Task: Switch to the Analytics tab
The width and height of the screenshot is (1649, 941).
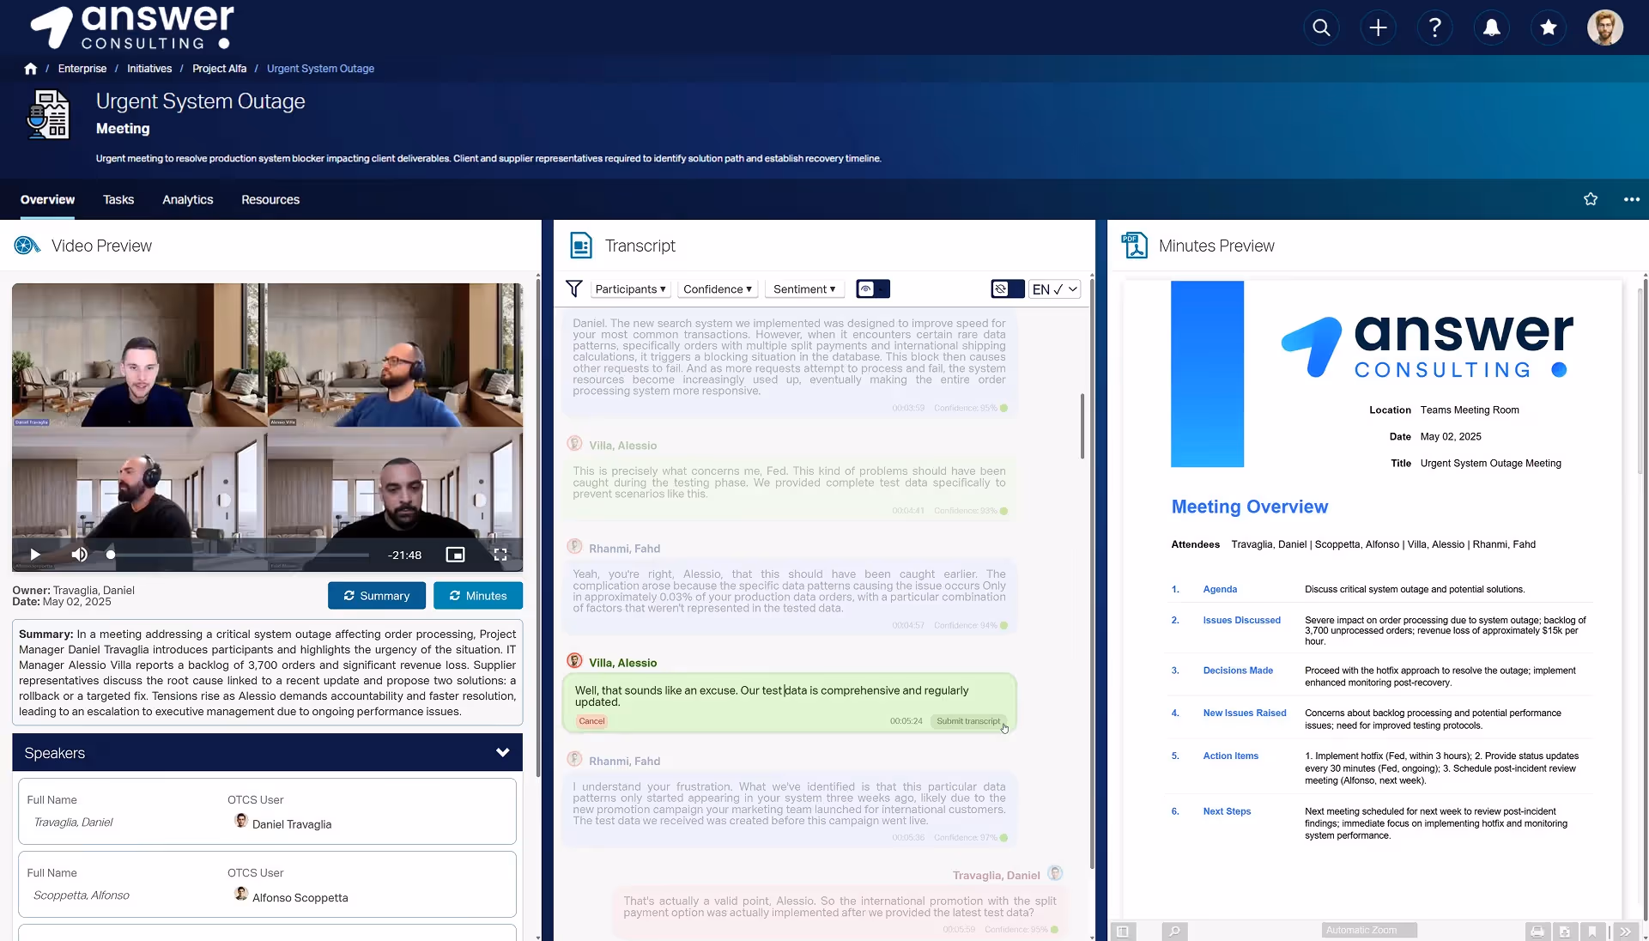Action: point(187,199)
